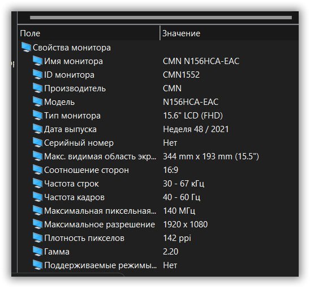310x288 pixels.
Task: Click the value CMN N156HCA-EAC
Action: pos(201,61)
